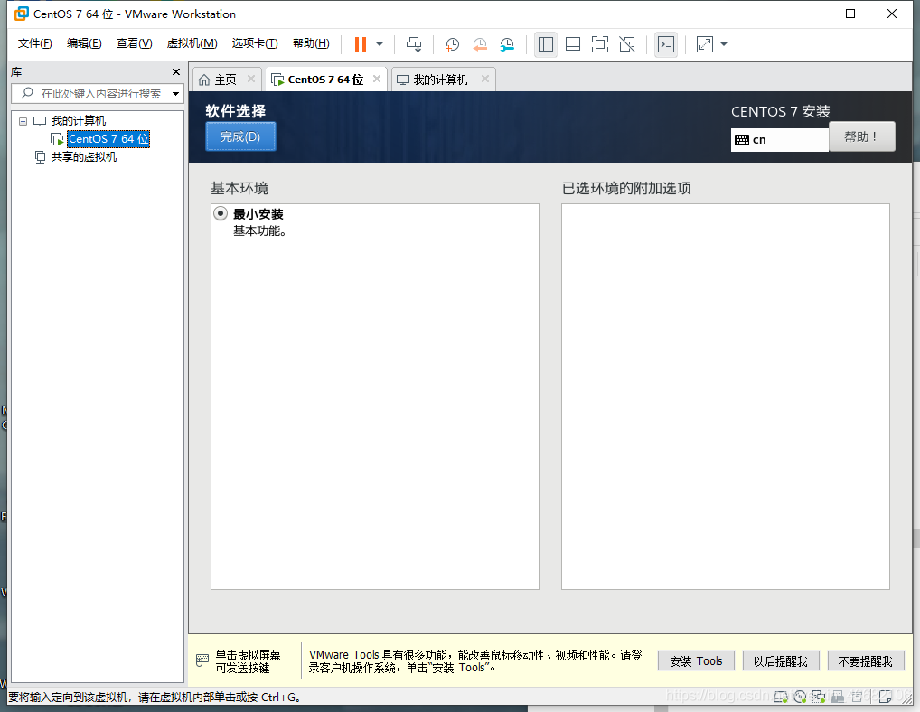Collapse the 我的计算机 tree node

tap(23, 121)
